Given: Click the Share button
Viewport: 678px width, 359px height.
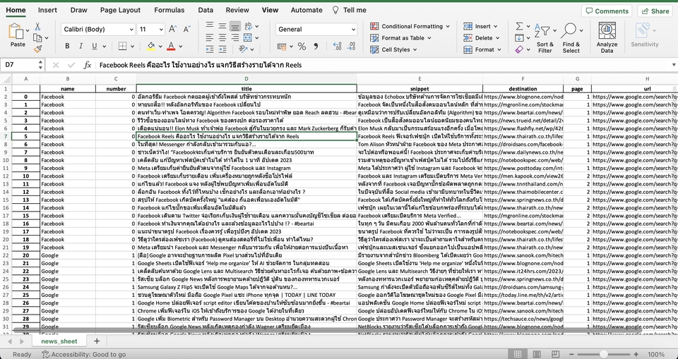Looking at the screenshot, I should (x=655, y=11).
